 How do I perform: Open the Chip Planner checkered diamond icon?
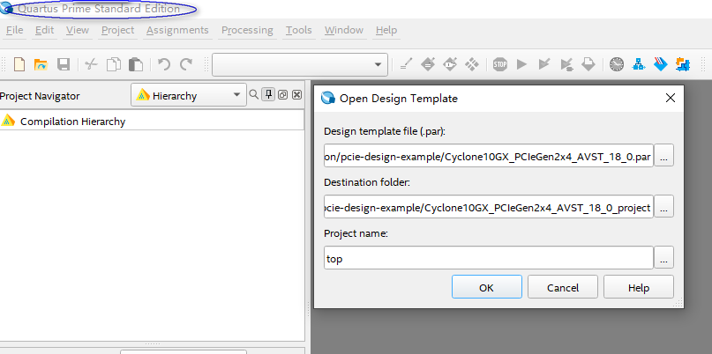472,64
